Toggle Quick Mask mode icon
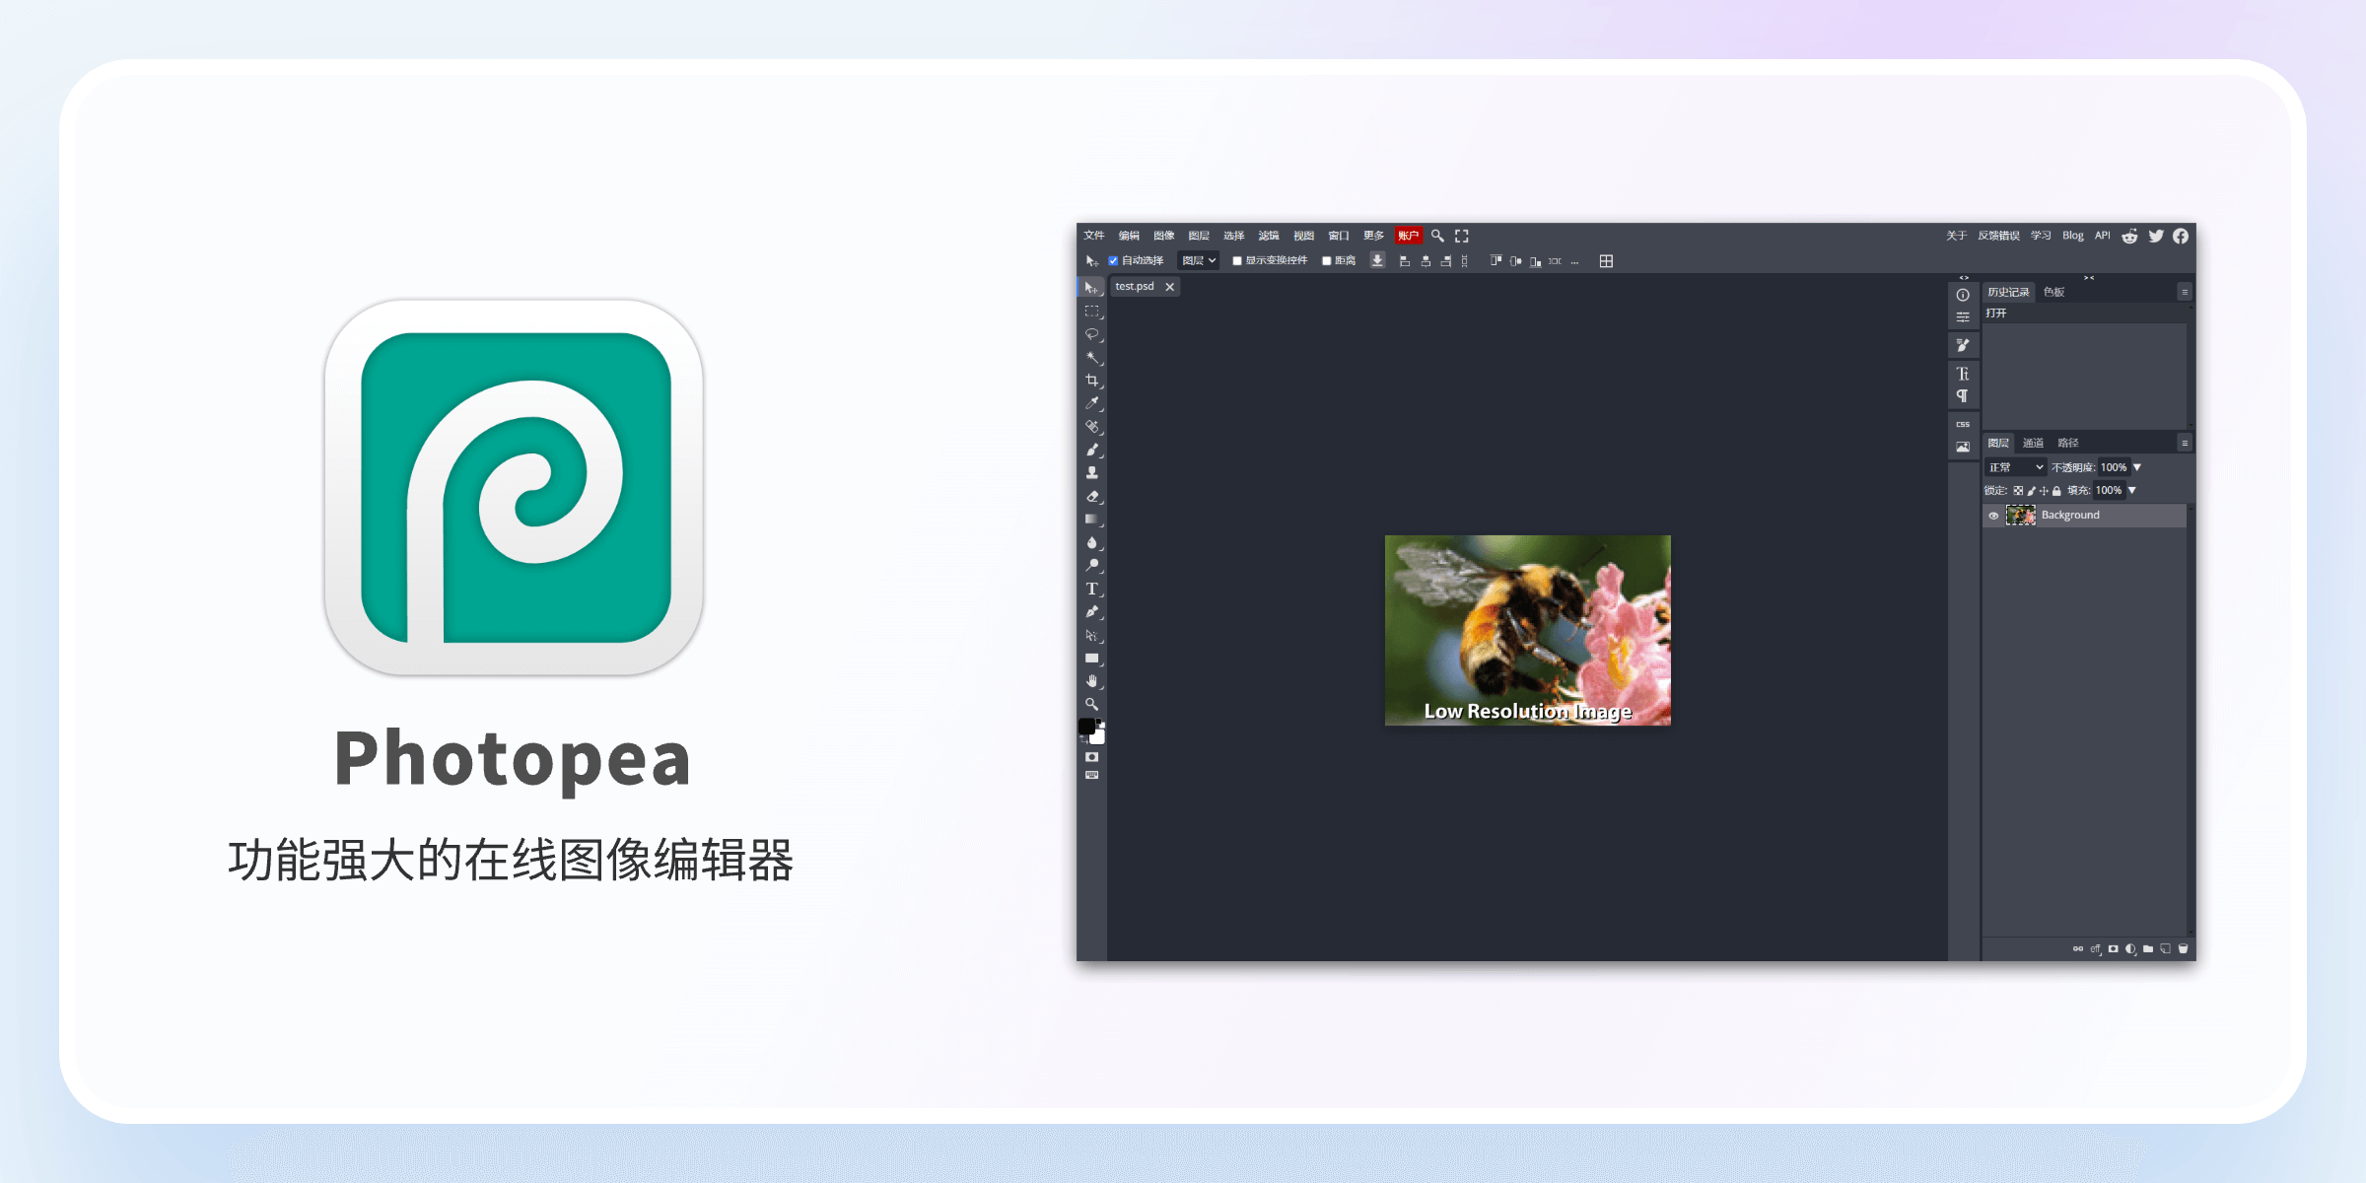 point(1091,757)
